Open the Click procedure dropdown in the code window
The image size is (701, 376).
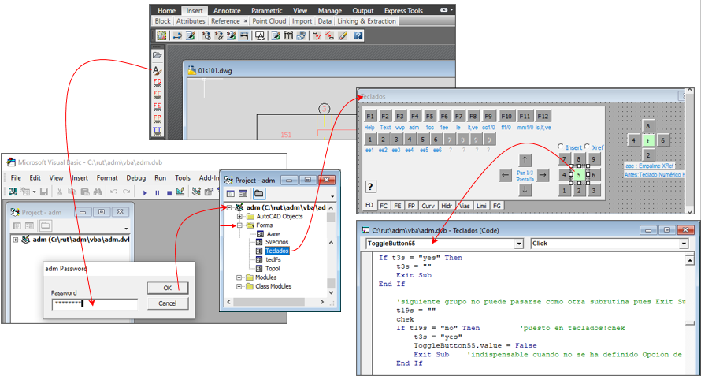click(684, 244)
